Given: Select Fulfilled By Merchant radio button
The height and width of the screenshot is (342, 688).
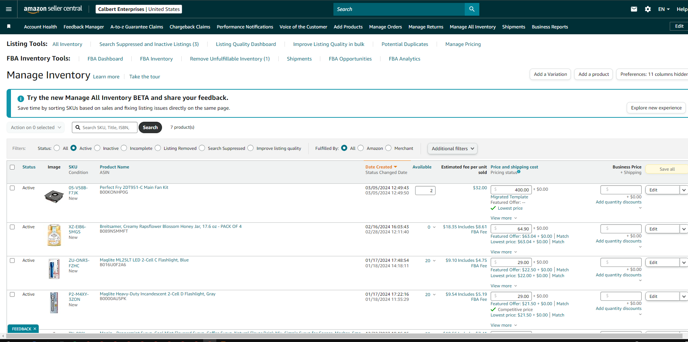Looking at the screenshot, I should pos(389,148).
